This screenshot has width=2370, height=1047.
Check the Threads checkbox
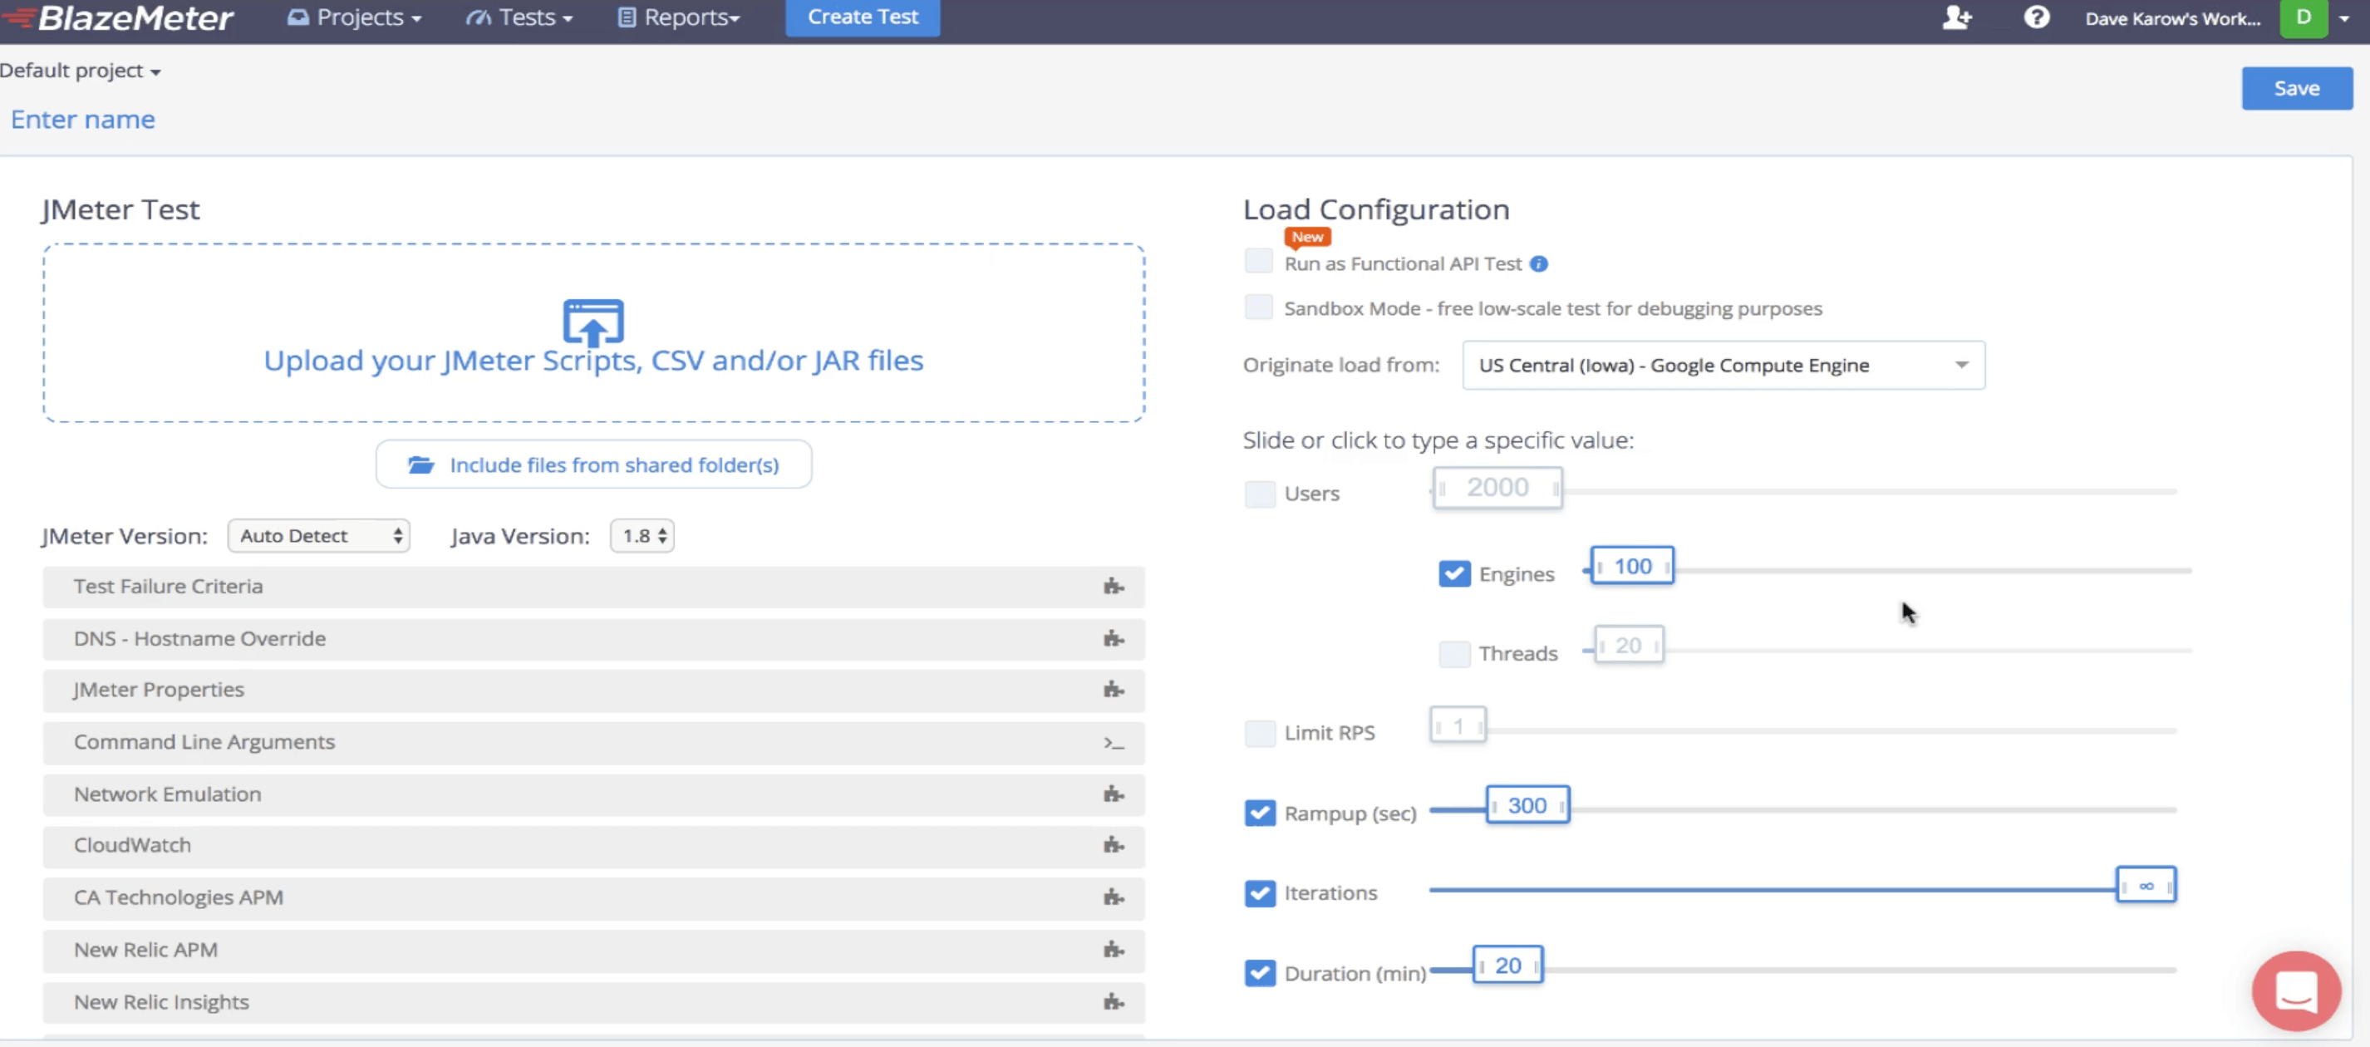pyautogui.click(x=1453, y=654)
